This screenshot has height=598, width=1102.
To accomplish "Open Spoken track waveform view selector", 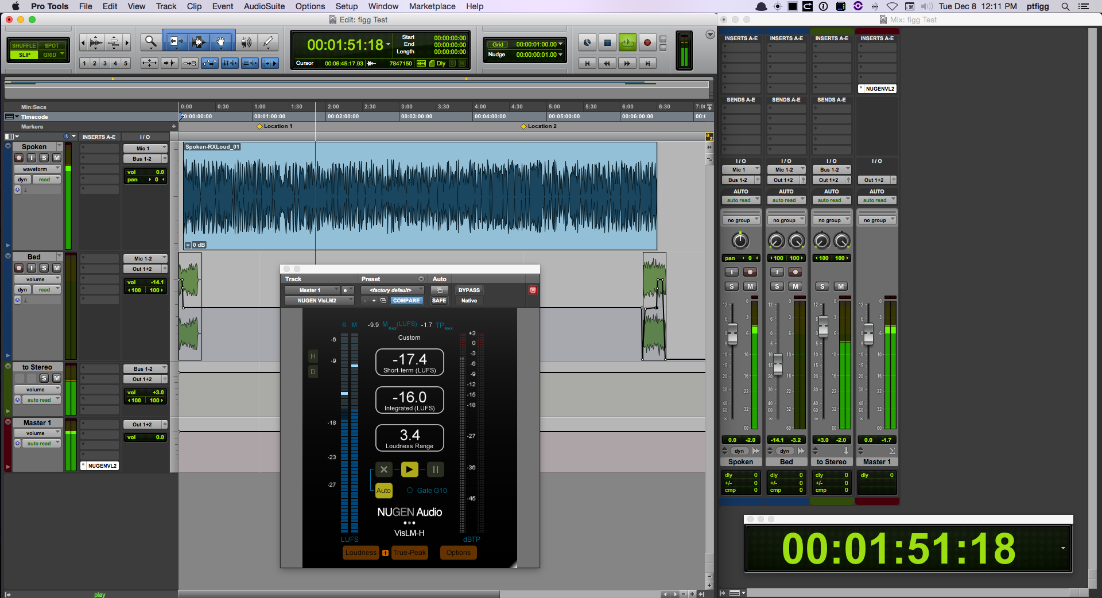I will [x=38, y=169].
